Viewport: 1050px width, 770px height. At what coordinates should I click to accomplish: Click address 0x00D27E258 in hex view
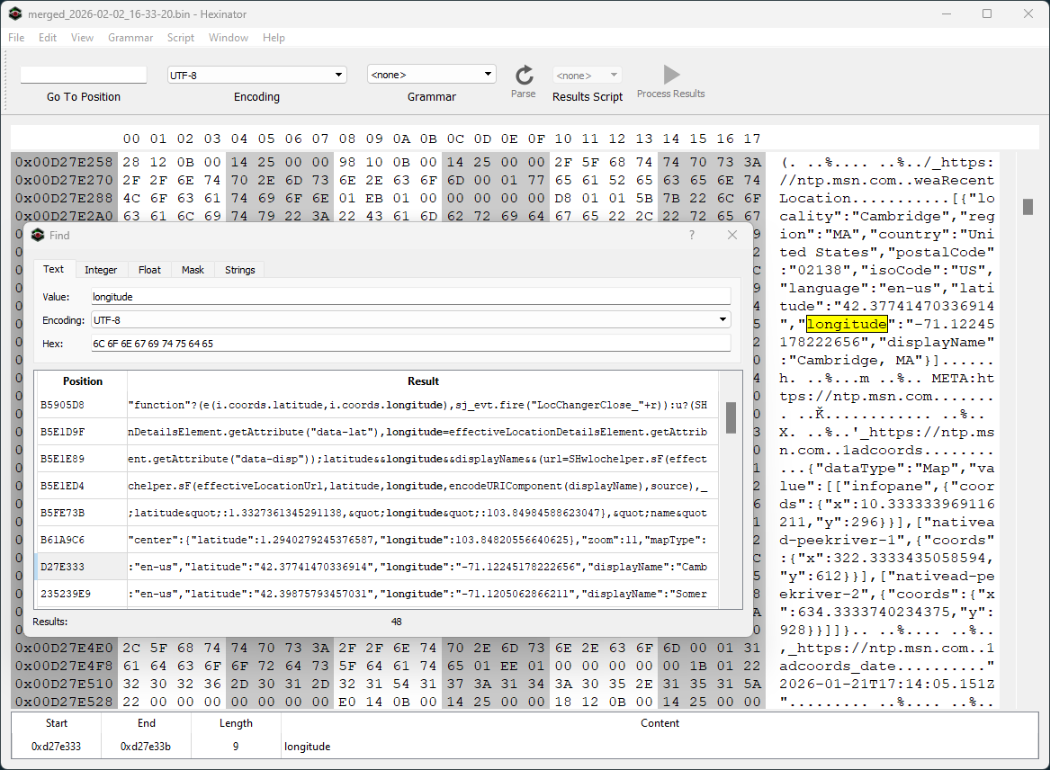point(64,162)
